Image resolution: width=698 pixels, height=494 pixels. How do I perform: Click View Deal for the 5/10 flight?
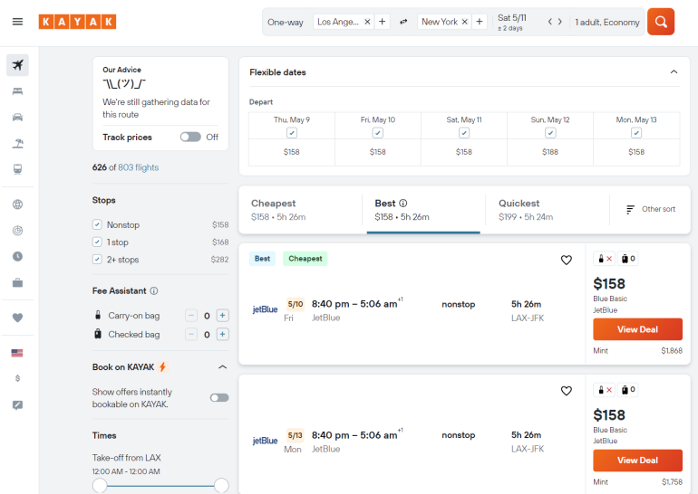click(x=637, y=329)
